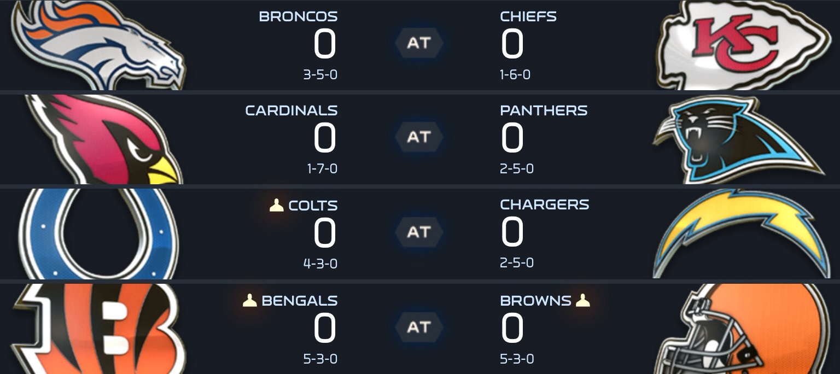Click the Chiefs score number

(x=512, y=45)
